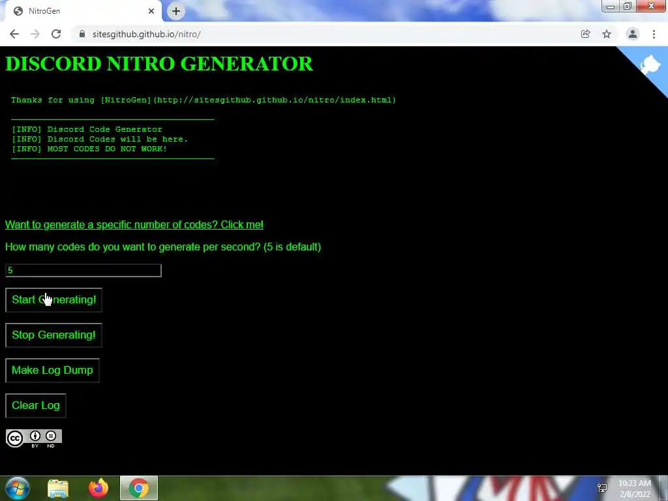Select address bar URL sitesgithub.github.io/nitro/
This screenshot has width=668, height=501.
147,34
